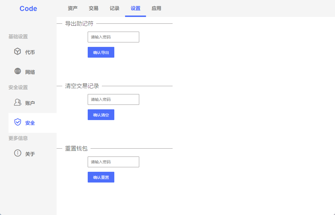335x215 pixels.
Task: Click the globe icon for 网络
Action: coord(18,71)
